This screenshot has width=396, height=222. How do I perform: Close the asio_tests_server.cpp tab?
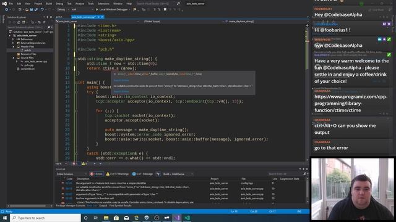[102, 17]
